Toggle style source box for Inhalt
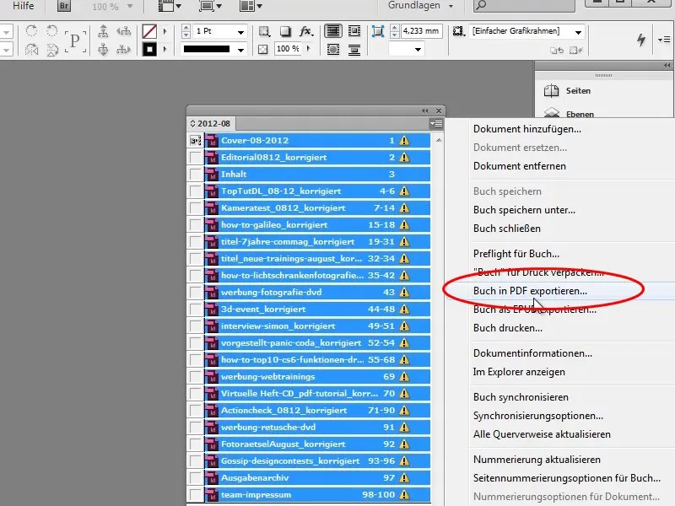675x506 pixels. [x=196, y=175]
